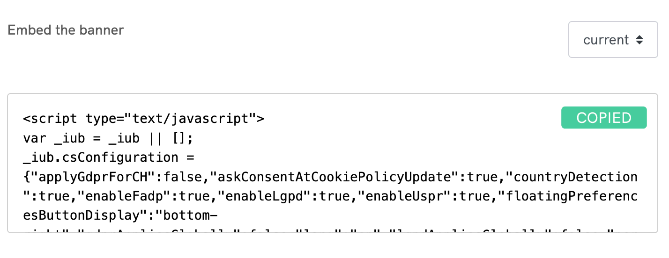Click the "Embed the banner" heading
669x258 pixels.
66,30
